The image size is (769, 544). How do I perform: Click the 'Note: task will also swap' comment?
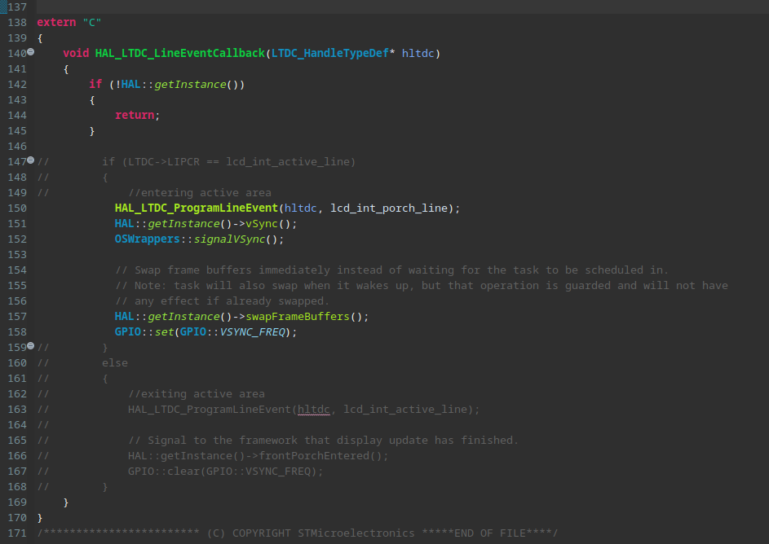pos(422,286)
